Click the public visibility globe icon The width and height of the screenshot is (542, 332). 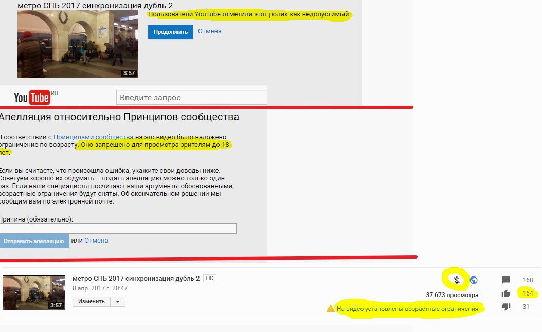(x=474, y=280)
